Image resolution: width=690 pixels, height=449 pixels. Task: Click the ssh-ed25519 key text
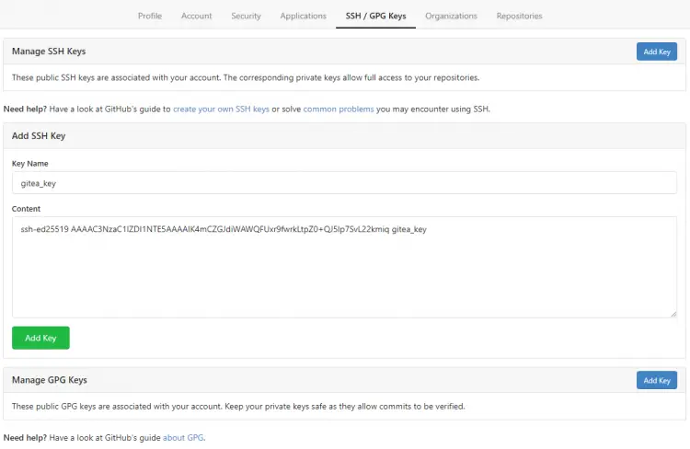point(224,229)
